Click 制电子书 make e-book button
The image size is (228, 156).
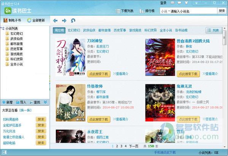click(12, 20)
